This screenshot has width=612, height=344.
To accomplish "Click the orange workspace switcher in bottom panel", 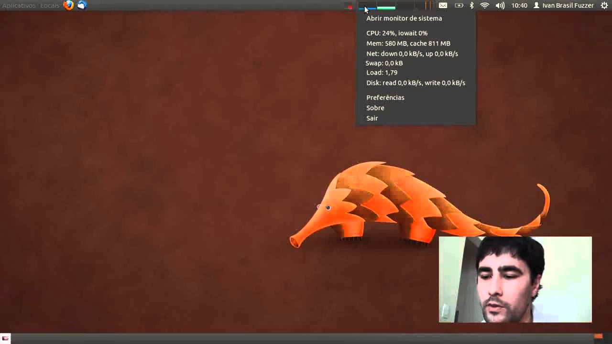I will click(598, 337).
